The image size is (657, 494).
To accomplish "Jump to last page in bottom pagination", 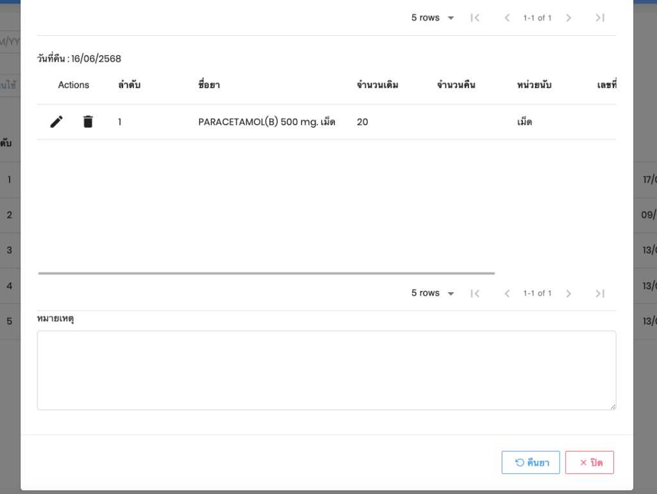I will [x=600, y=294].
